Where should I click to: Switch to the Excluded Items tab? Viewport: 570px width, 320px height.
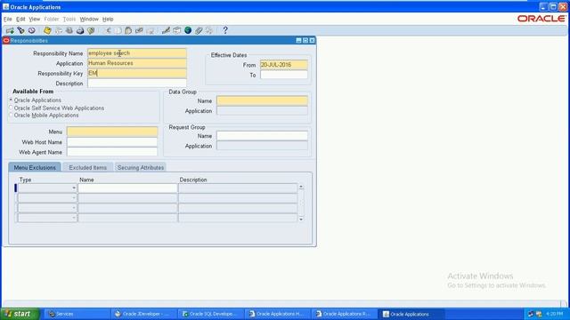87,167
